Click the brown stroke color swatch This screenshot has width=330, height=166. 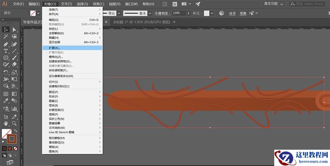point(12,139)
